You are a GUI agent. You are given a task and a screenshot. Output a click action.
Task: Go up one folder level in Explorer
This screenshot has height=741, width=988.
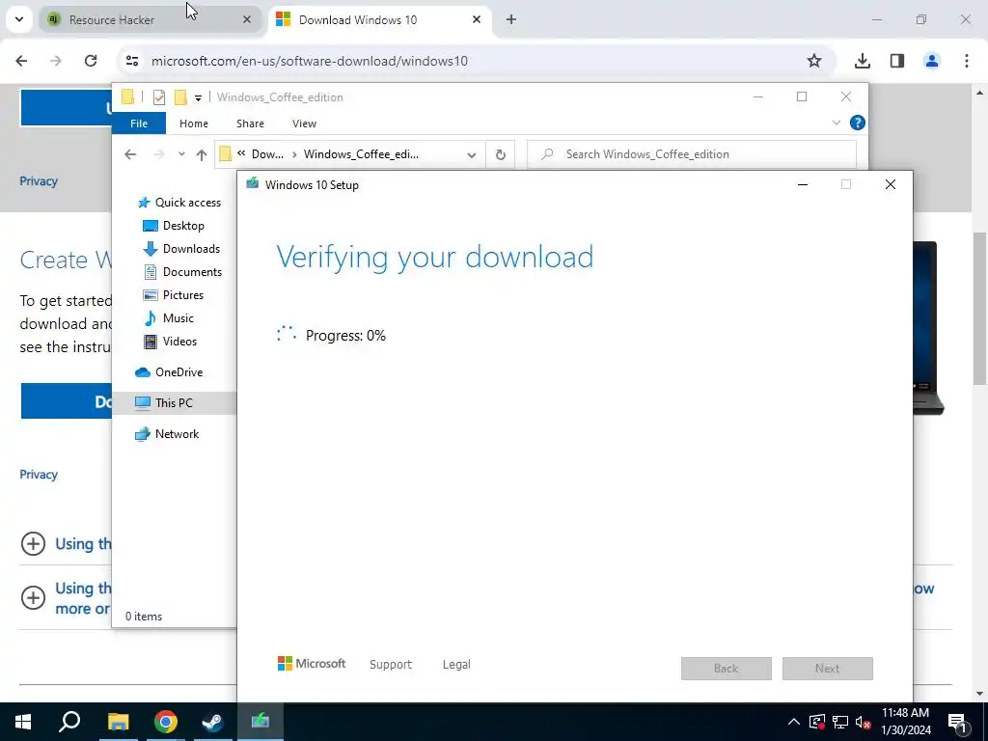(201, 154)
